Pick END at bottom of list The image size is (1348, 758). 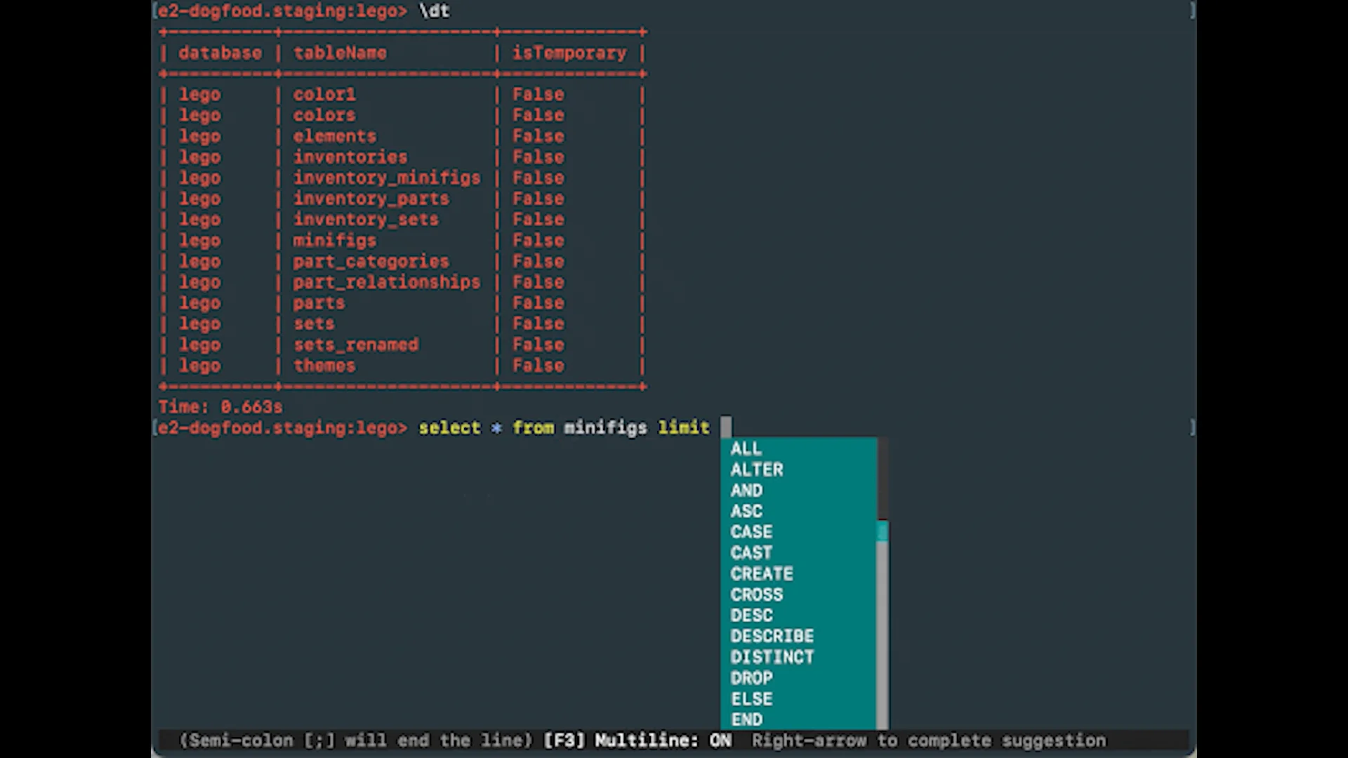pos(746,719)
